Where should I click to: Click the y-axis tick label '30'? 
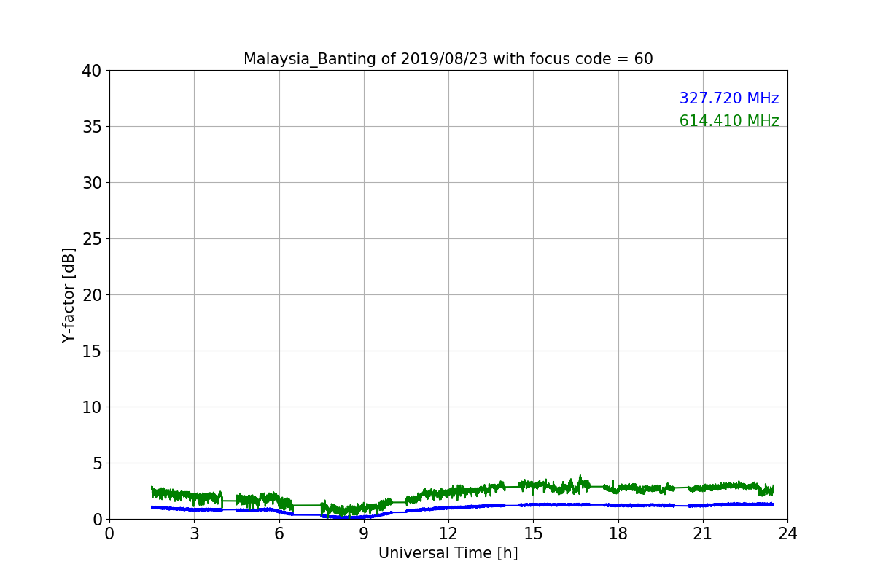(x=92, y=183)
